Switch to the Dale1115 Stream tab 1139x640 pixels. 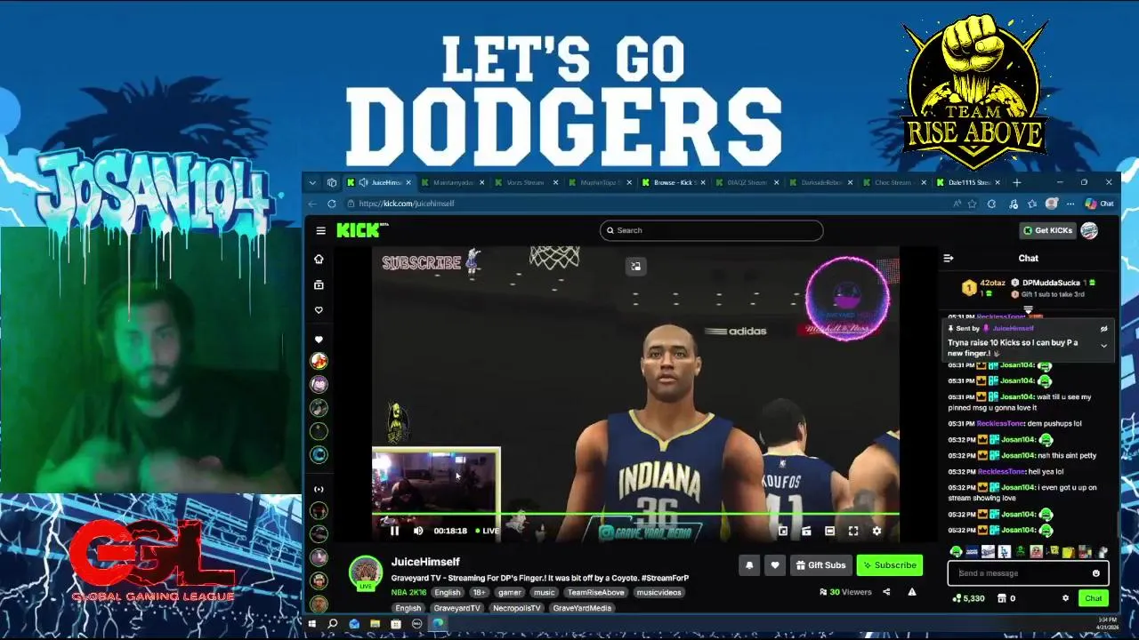(x=968, y=182)
